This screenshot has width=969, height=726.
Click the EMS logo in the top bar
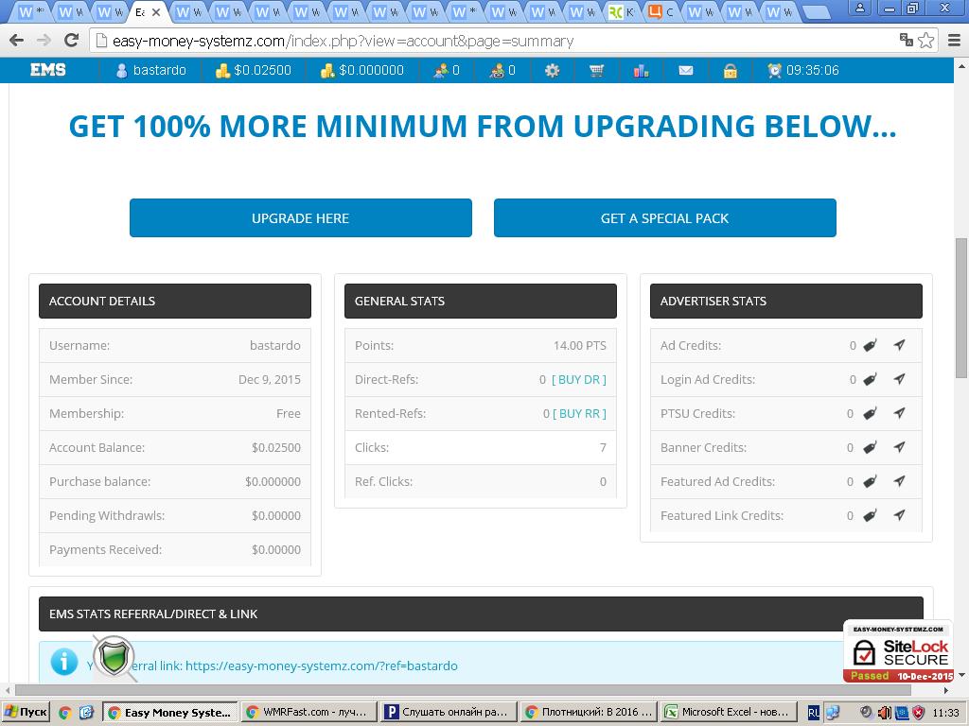coord(48,70)
